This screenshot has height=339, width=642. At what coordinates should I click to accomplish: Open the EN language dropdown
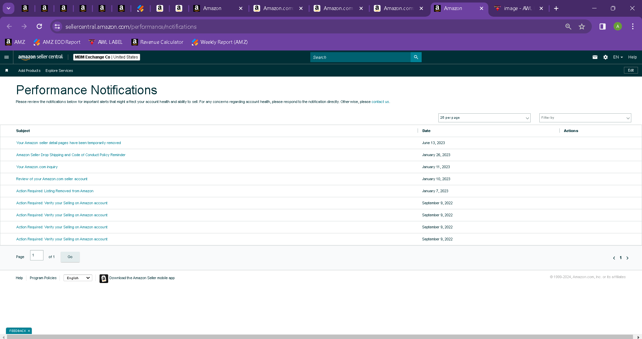pos(618,57)
